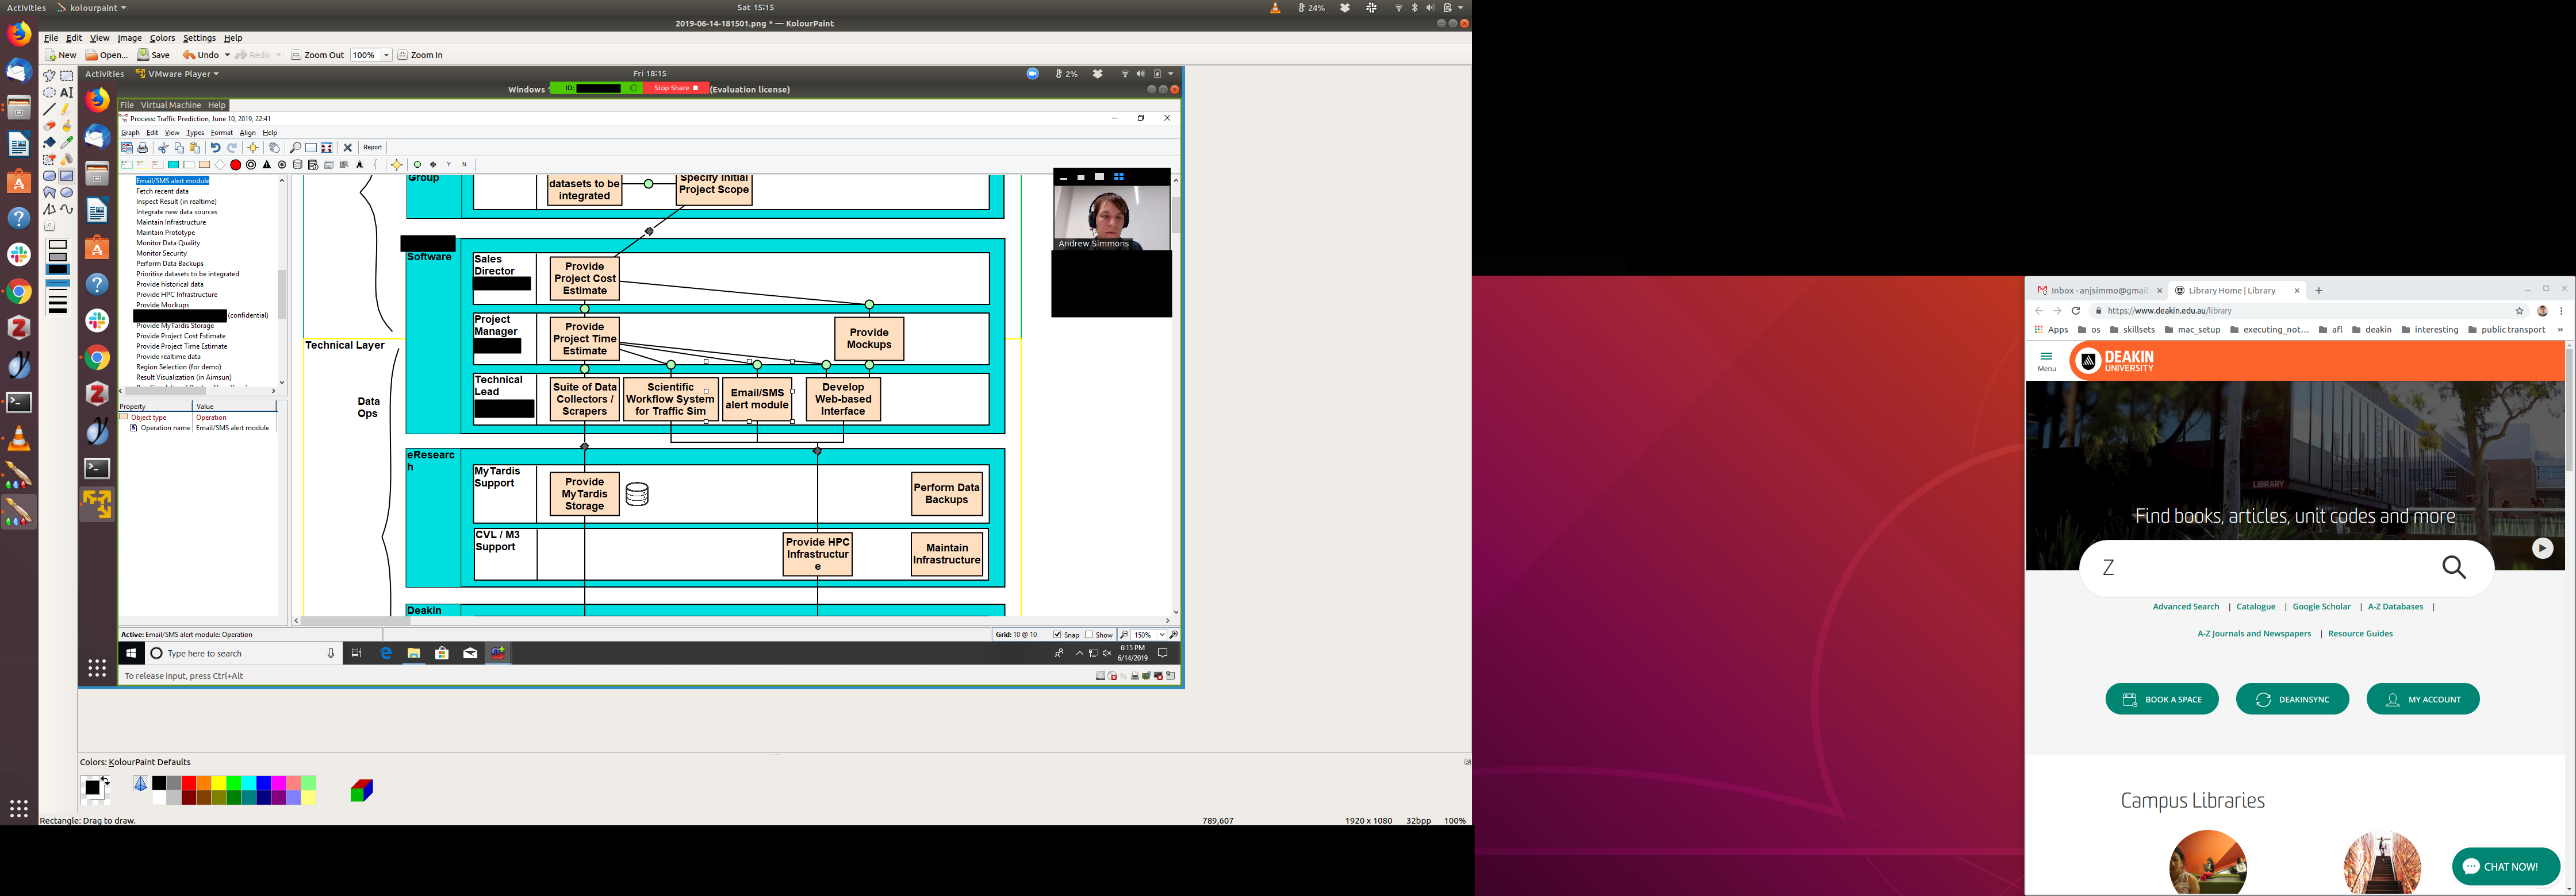
Task: Click the Zoom In toolbar button
Action: point(420,55)
